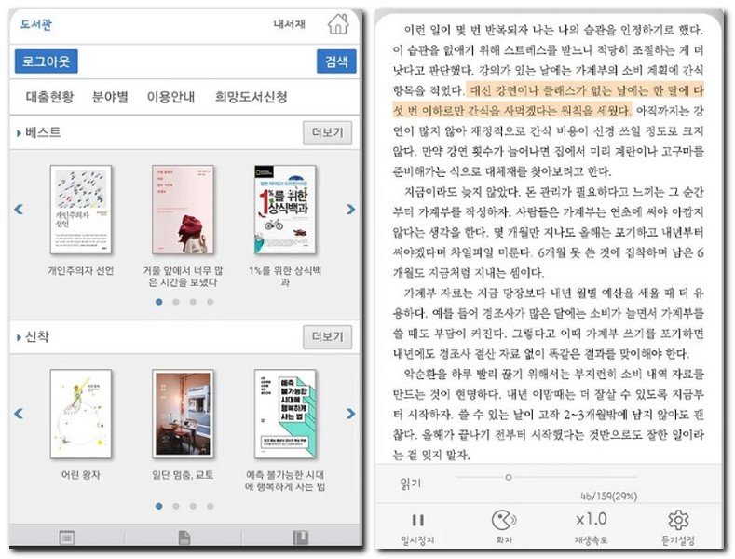Click 더보기 in the 베스트 section
735x559 pixels.
point(327,133)
